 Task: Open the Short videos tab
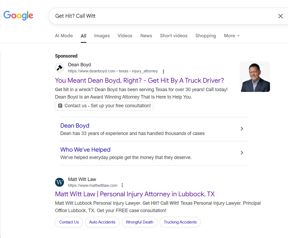(174, 36)
